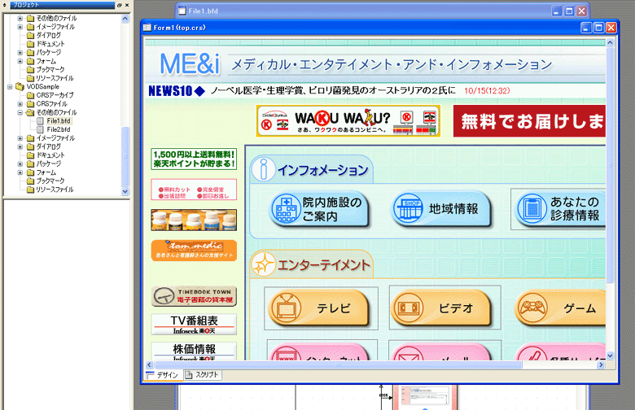Click the テレビ button

[319, 308]
